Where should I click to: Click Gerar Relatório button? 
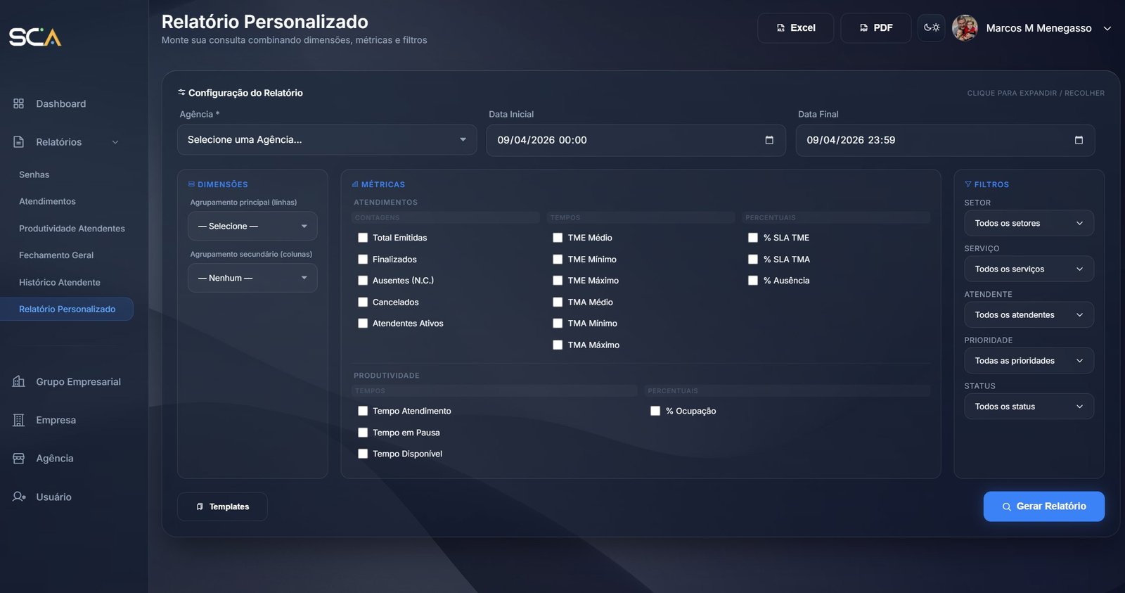[1043, 506]
